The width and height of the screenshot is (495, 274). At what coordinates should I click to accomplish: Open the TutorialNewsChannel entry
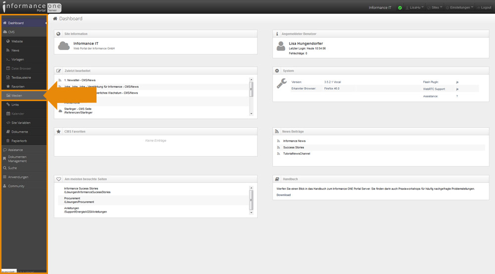pos(297,154)
